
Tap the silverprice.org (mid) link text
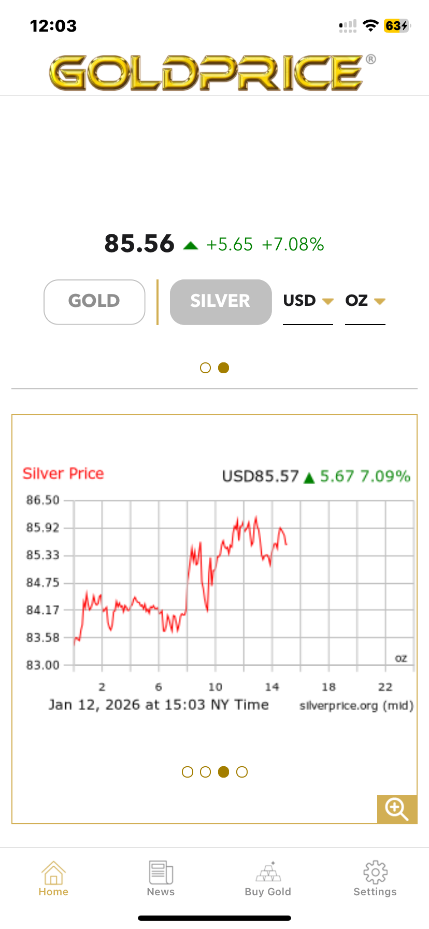tap(356, 706)
